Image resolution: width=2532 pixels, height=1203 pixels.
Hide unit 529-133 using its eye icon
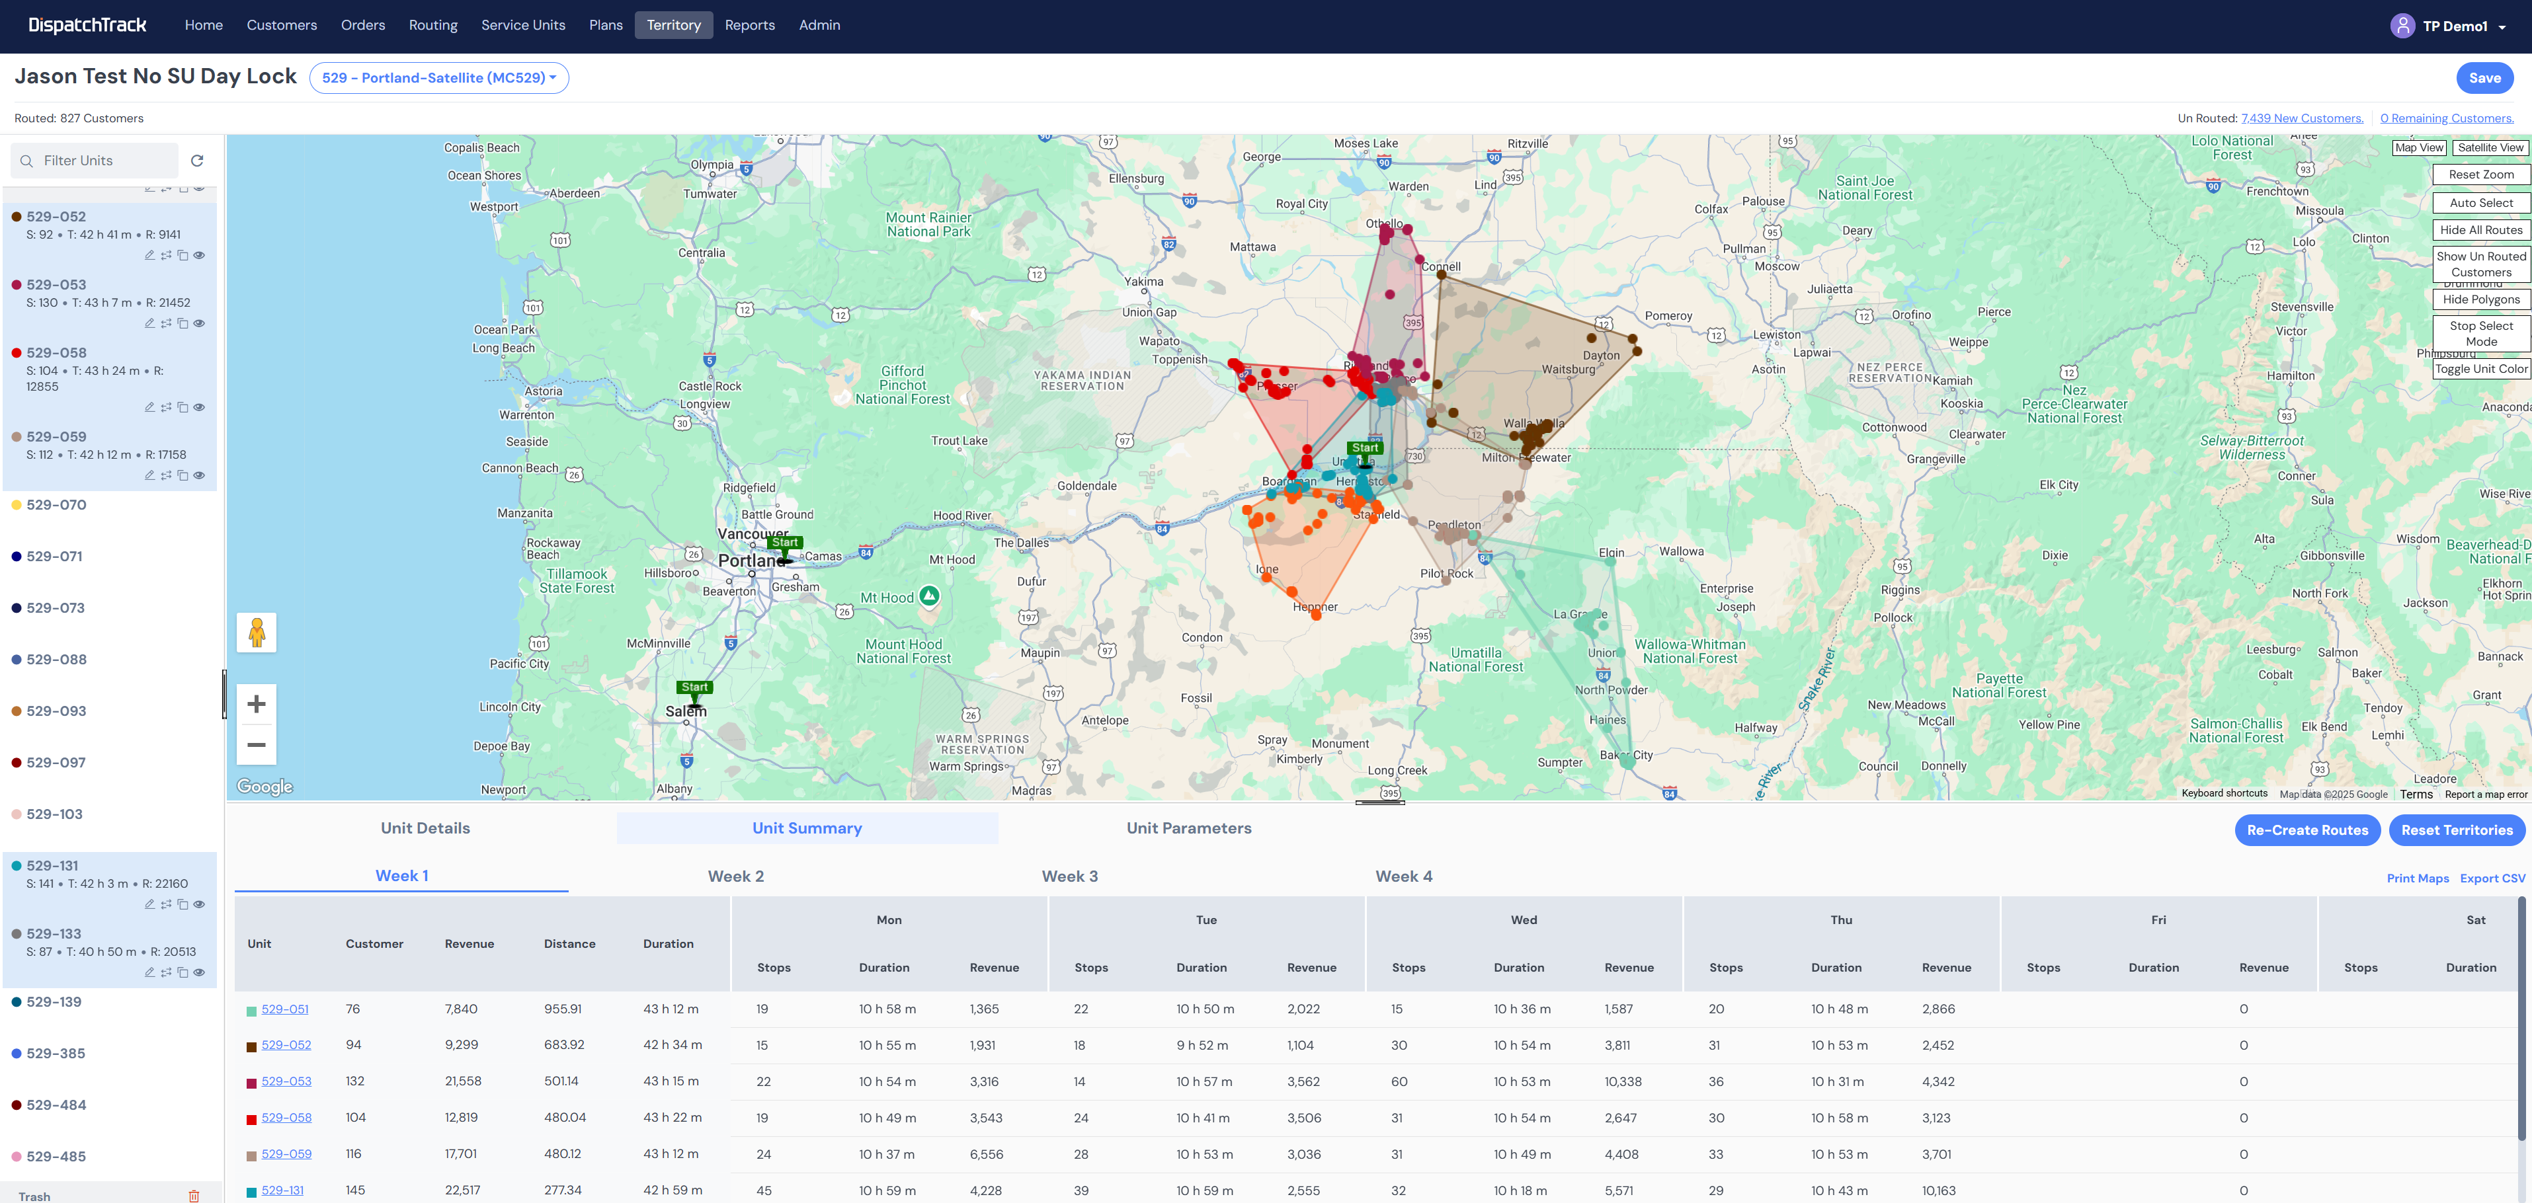click(x=200, y=972)
